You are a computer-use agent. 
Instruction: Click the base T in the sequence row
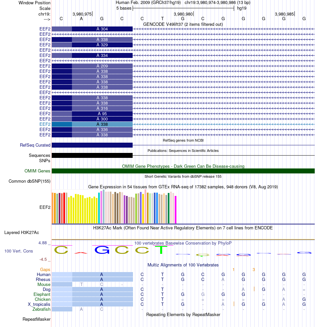tap(162, 19)
